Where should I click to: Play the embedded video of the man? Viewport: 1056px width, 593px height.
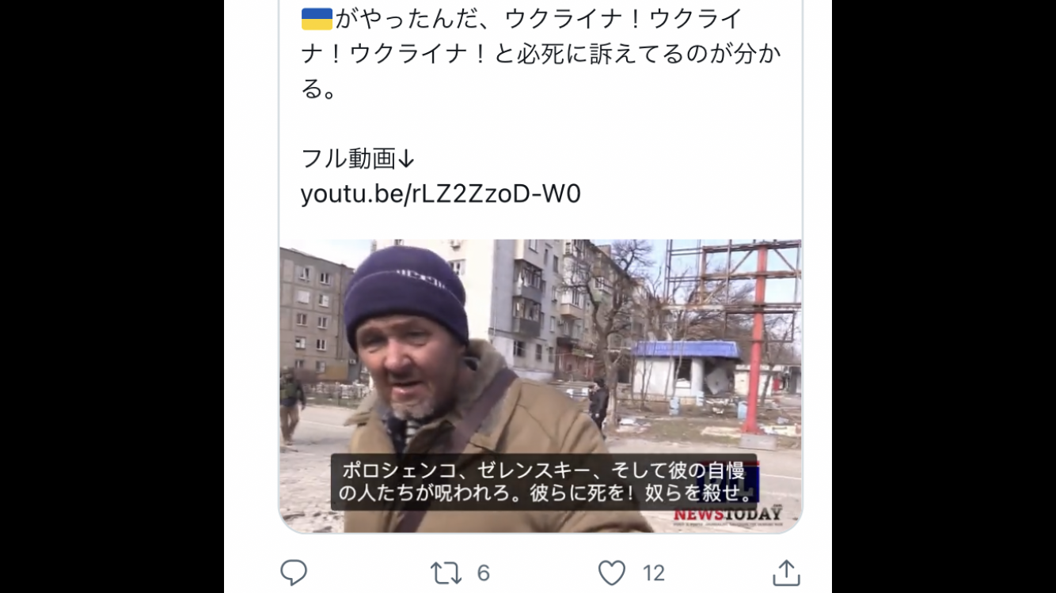pos(541,386)
